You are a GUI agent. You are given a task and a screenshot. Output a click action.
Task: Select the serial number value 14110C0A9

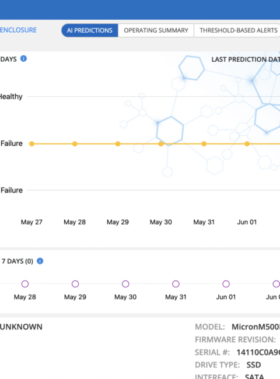tap(258, 352)
